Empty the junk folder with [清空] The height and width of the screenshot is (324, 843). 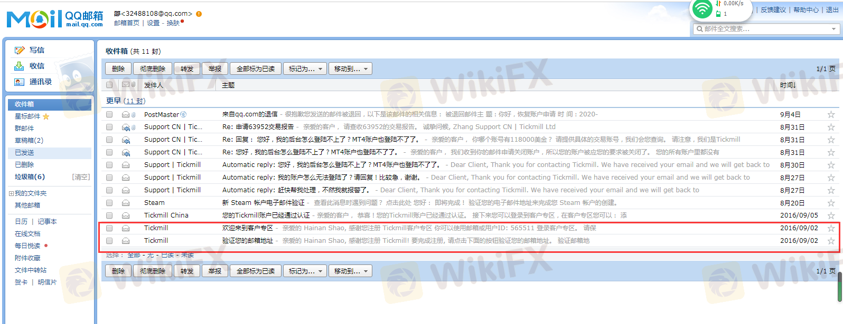81,177
